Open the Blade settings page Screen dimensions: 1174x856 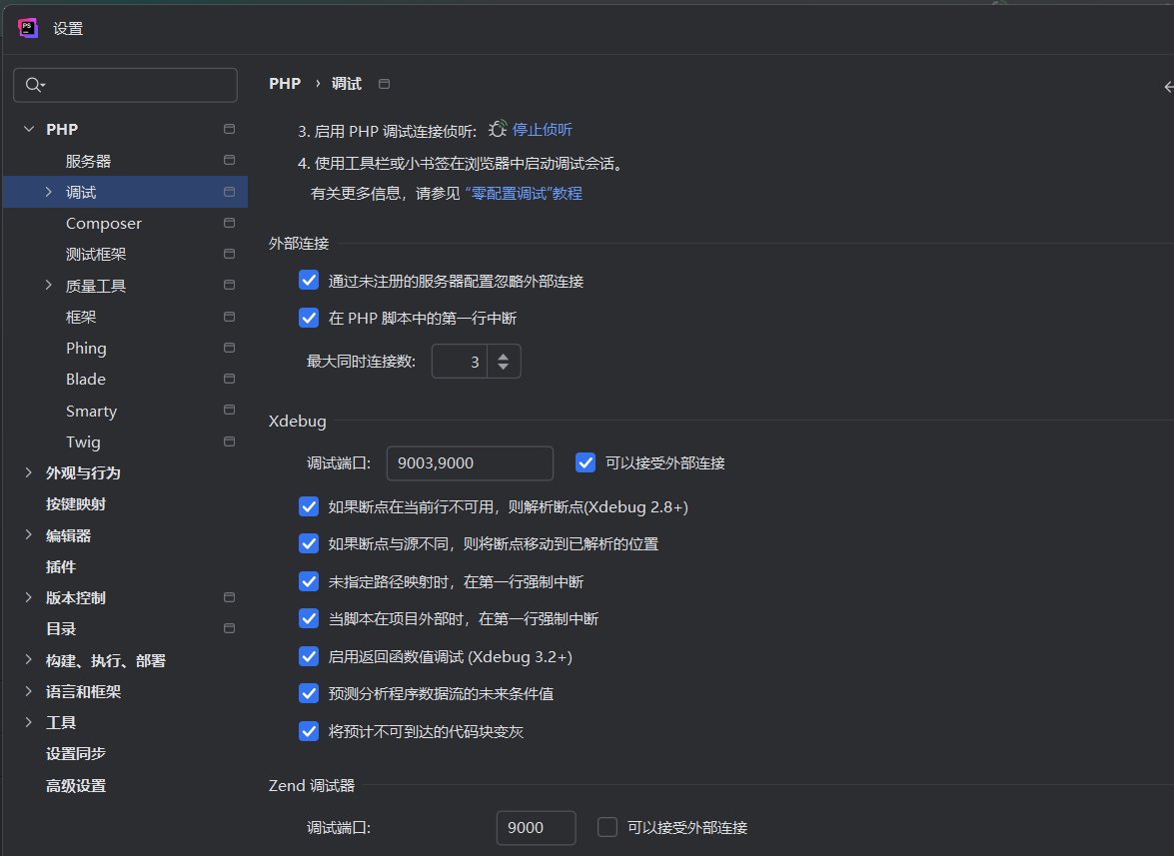[85, 380]
